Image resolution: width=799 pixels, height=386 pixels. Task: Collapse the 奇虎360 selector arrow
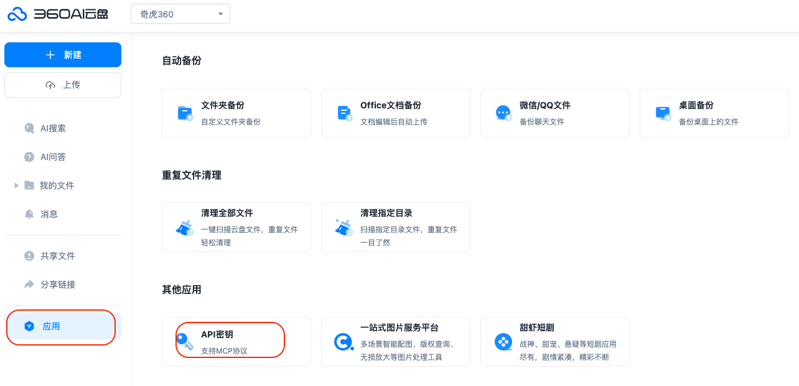[220, 13]
